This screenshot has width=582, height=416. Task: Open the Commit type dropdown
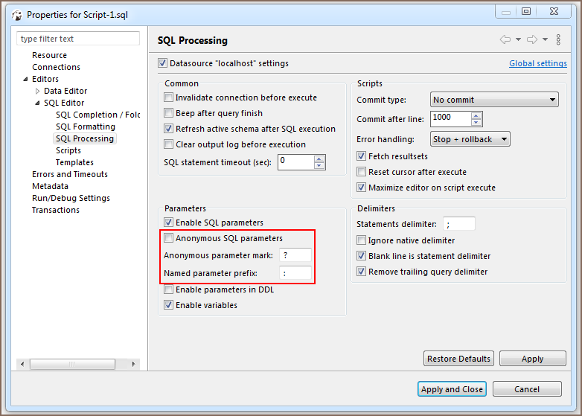click(x=494, y=100)
